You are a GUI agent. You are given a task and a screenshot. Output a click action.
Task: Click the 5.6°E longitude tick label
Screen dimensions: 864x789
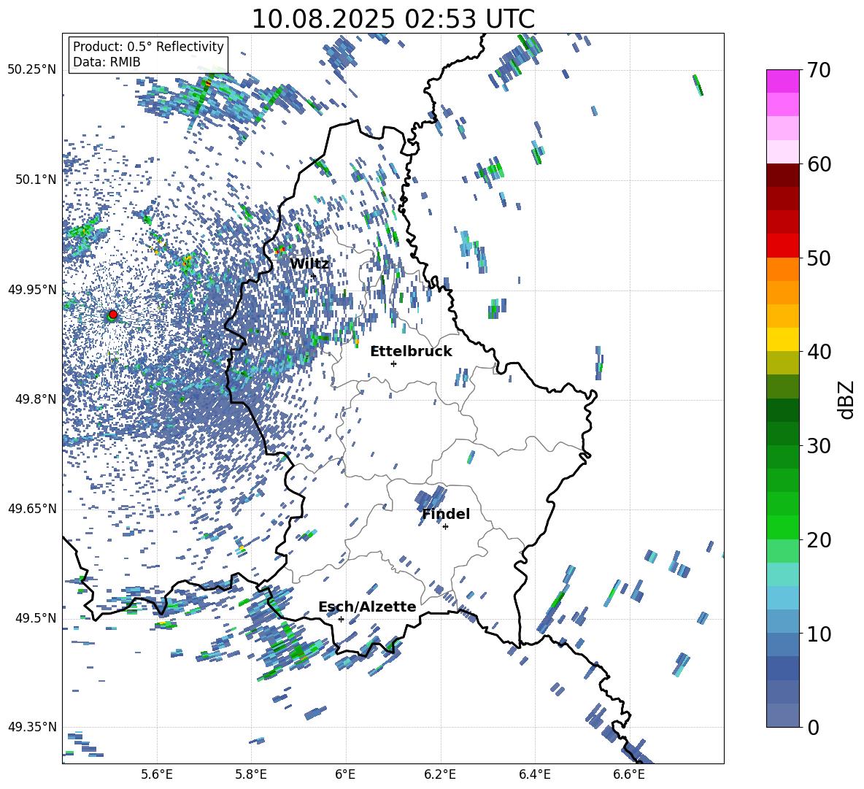click(x=156, y=774)
